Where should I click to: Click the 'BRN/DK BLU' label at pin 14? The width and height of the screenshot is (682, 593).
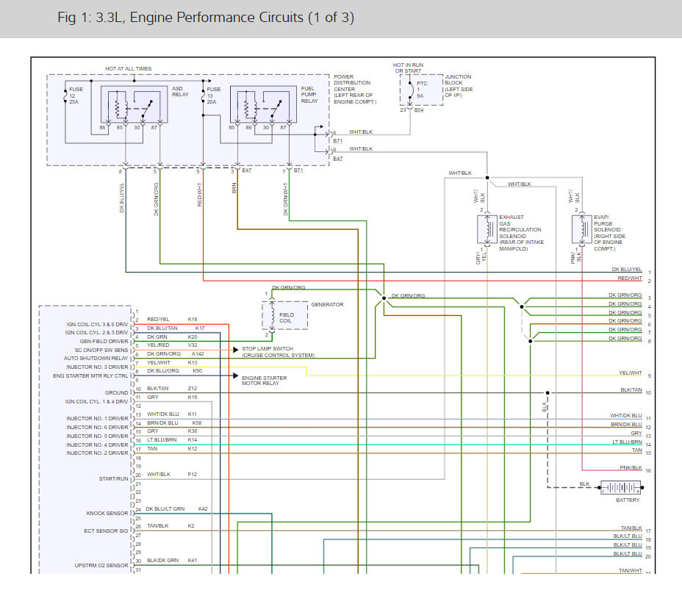[162, 423]
